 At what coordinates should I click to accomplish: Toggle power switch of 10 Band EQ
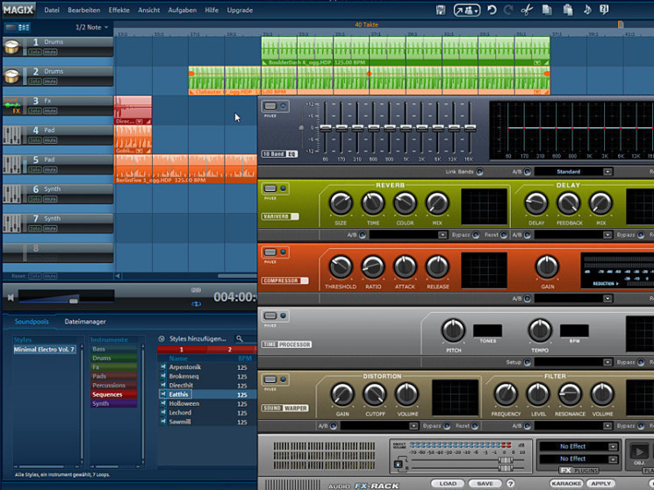pos(270,106)
